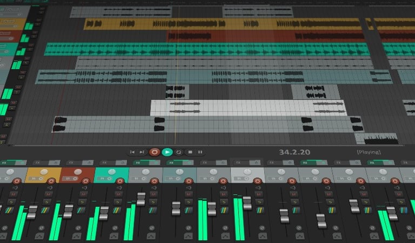Select the long yellow audio clip
Screen dimensions: 415x243
coord(223,24)
